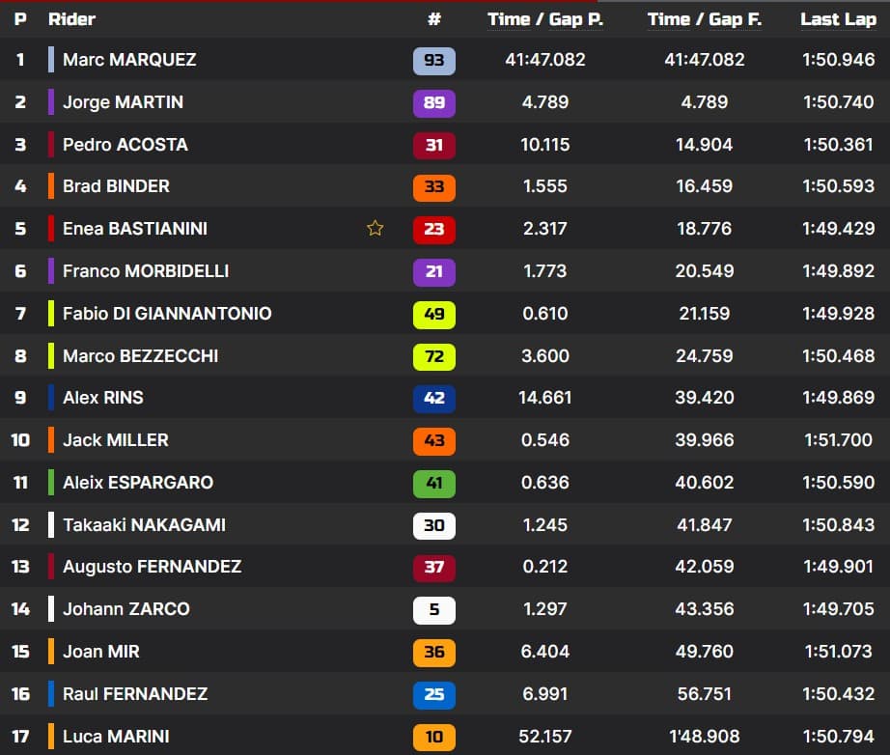Click Brad Binder's orange 33 badge
This screenshot has height=755, width=890.
(433, 187)
